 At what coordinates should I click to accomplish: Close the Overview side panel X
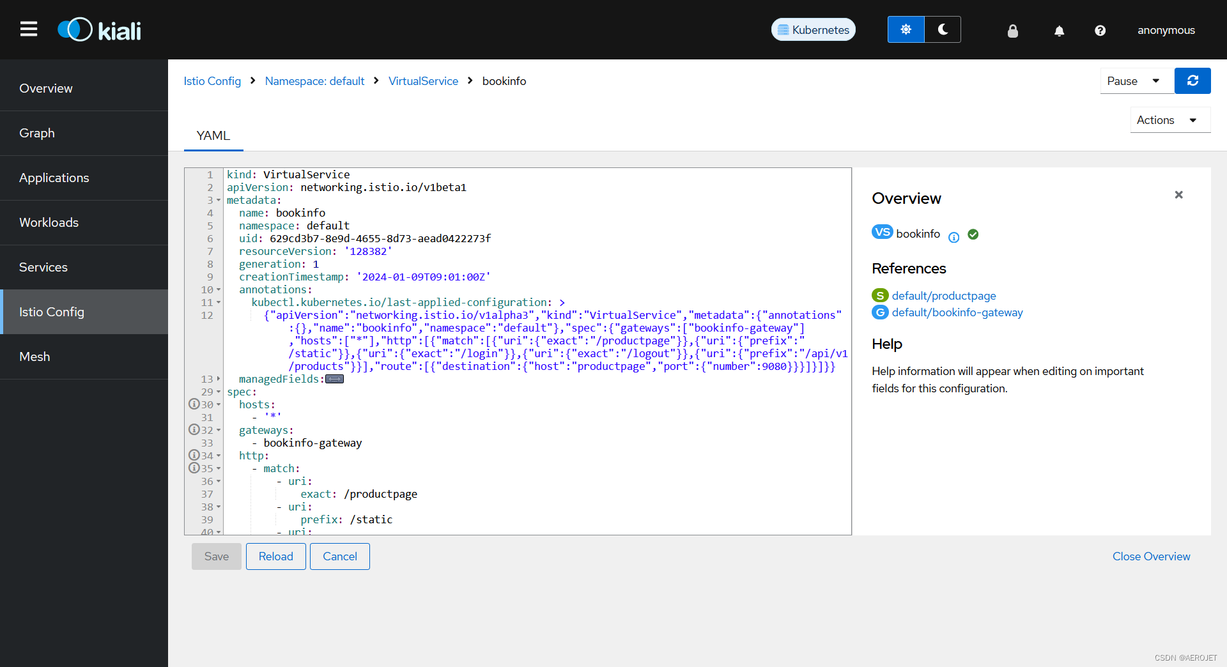click(1179, 195)
